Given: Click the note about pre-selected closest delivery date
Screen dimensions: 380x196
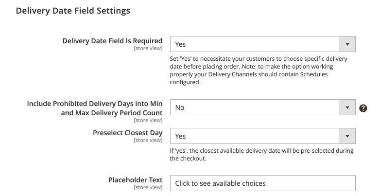Looking at the screenshot, I should 261,154.
